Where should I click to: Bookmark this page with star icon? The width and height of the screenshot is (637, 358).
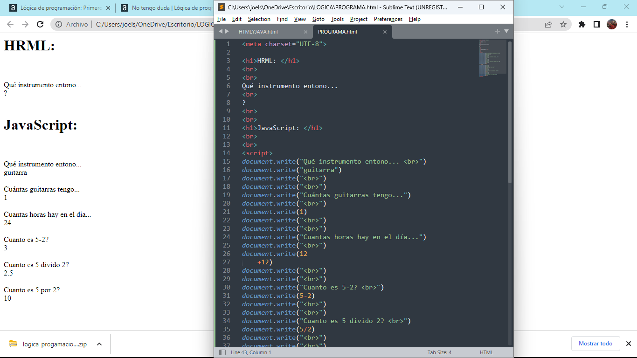coord(563,24)
